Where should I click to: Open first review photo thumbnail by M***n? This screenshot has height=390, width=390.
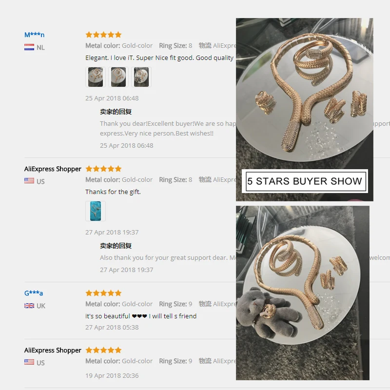[x=96, y=77]
